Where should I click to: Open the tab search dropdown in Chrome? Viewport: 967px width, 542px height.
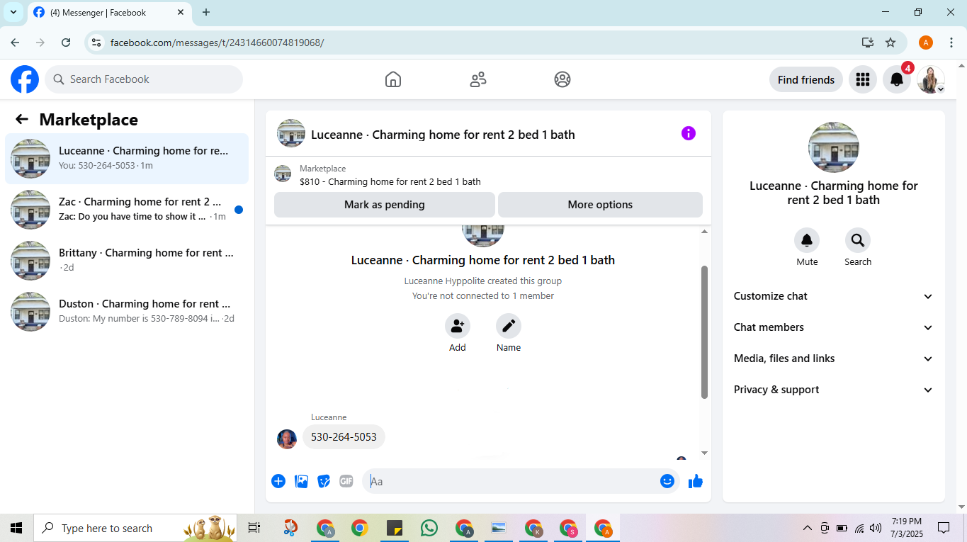[13, 12]
